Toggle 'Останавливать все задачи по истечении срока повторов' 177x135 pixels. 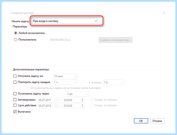coord(27,88)
